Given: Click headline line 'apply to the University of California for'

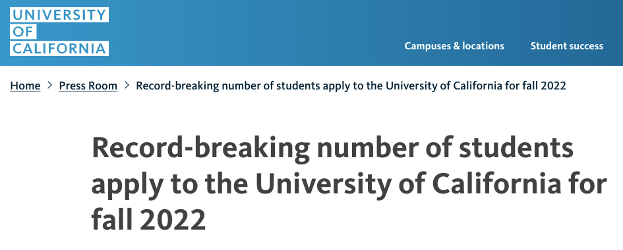Looking at the screenshot, I should point(349,185).
